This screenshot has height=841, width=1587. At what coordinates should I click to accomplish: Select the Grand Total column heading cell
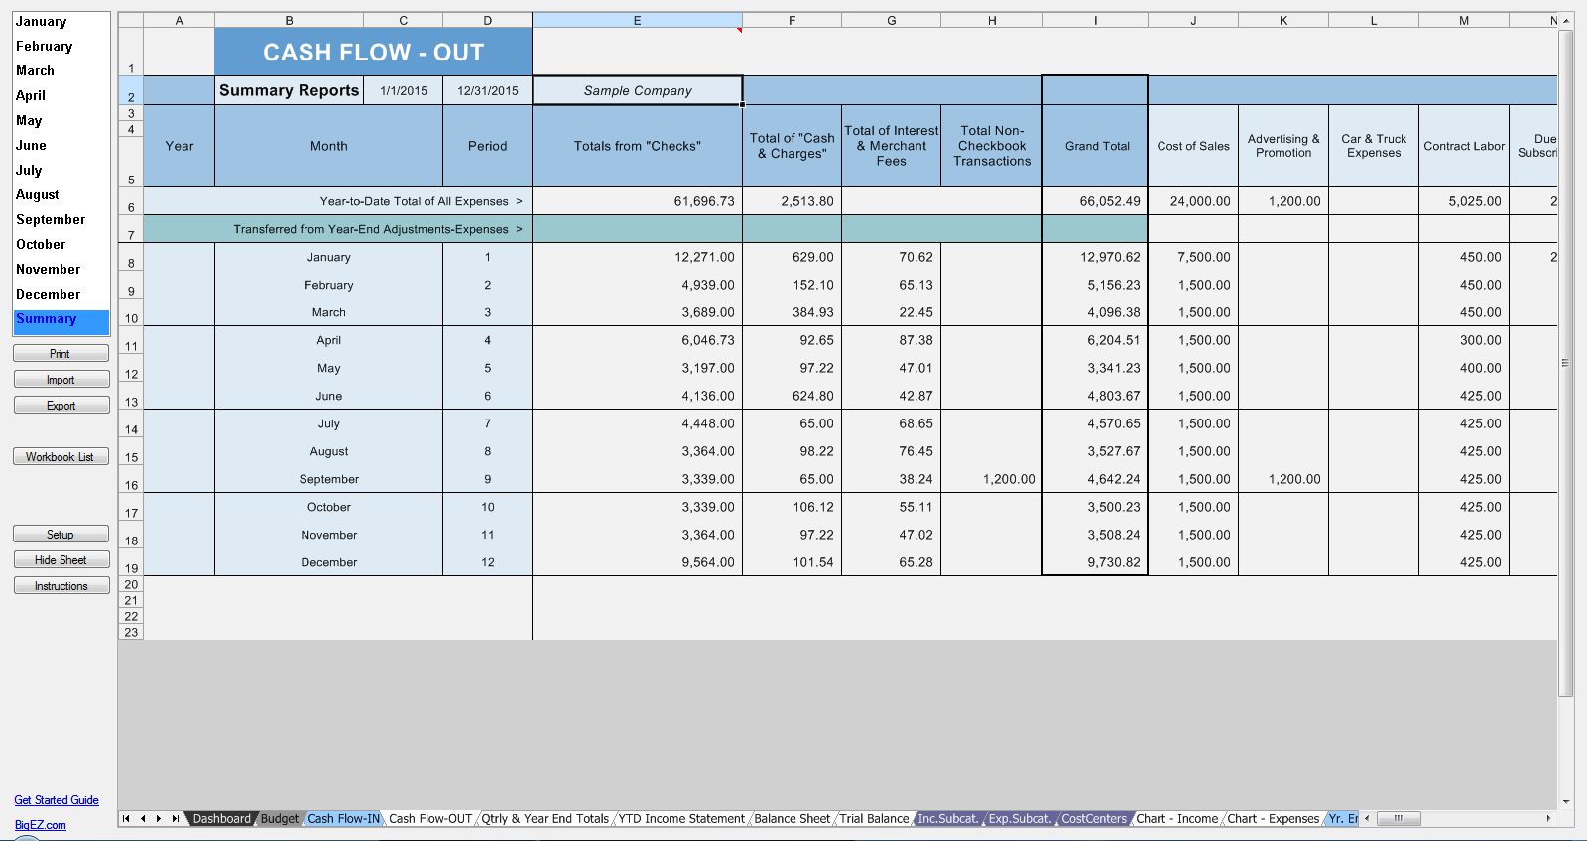pyautogui.click(x=1096, y=146)
